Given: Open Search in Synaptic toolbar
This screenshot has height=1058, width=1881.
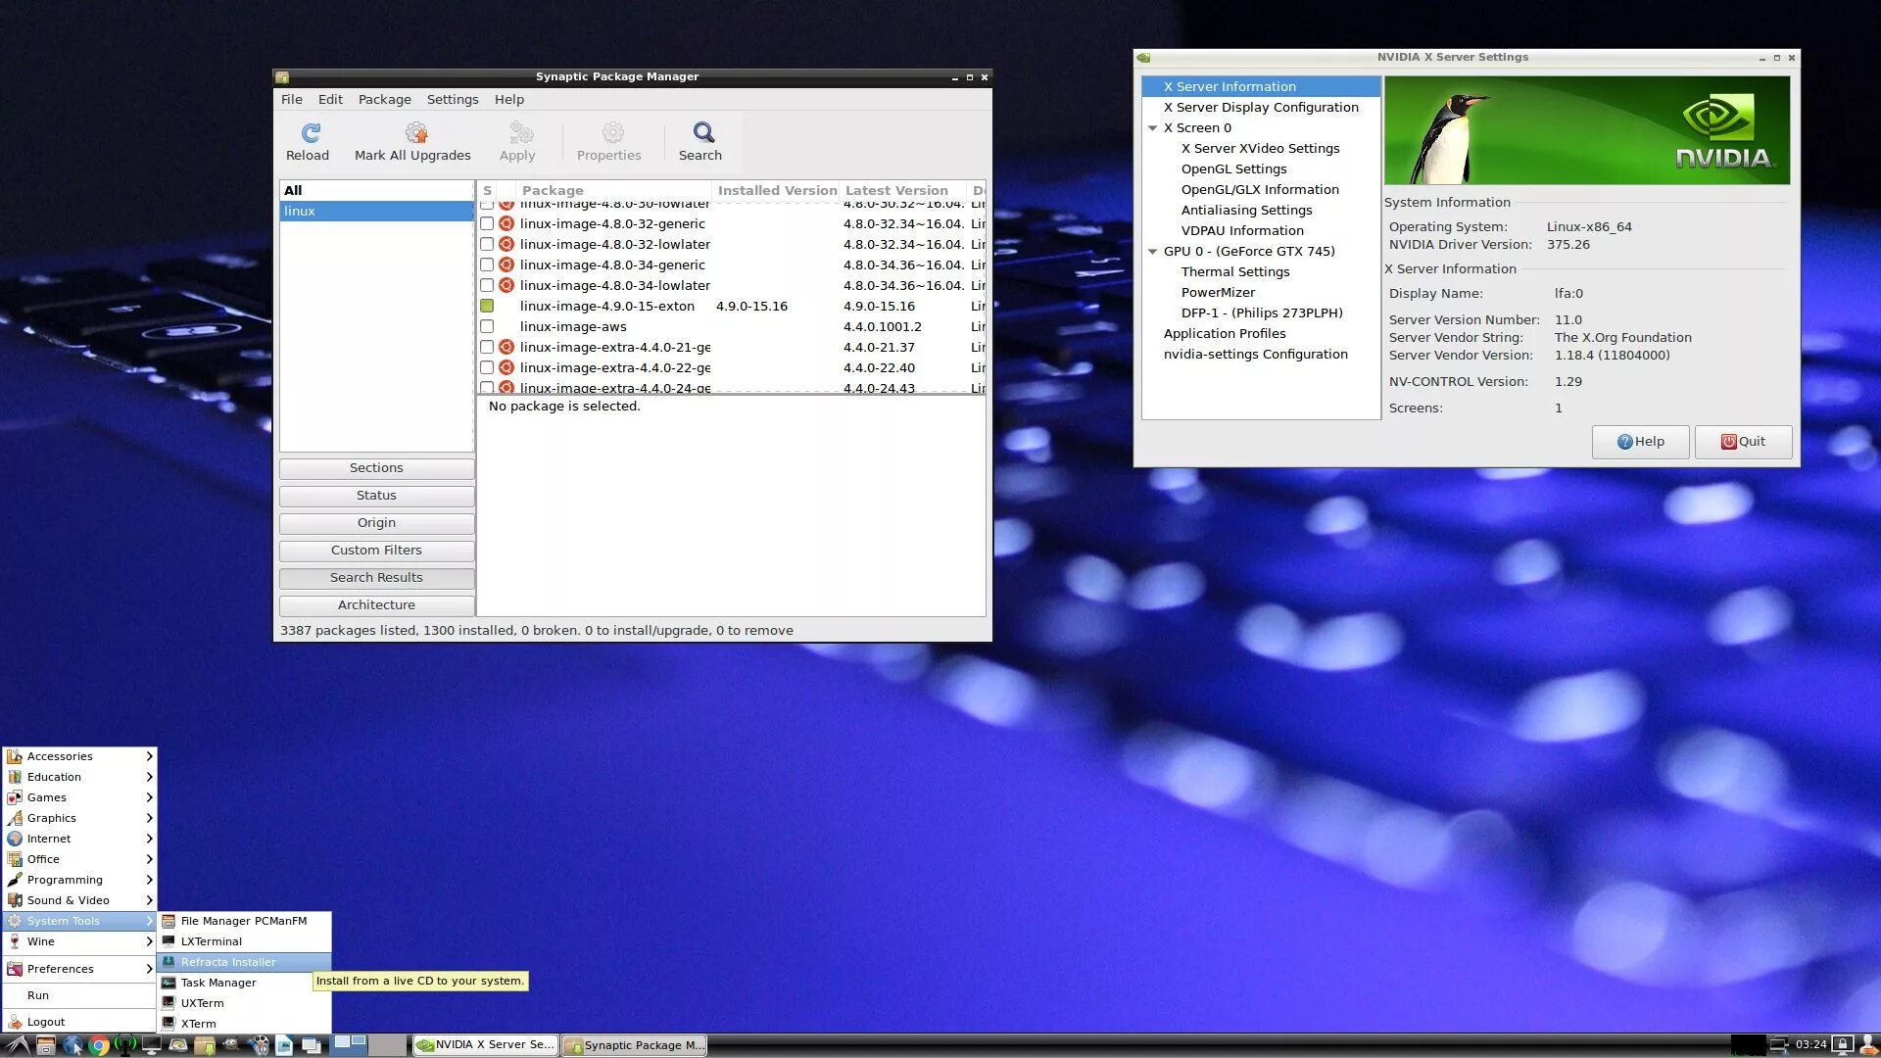Looking at the screenshot, I should pyautogui.click(x=702, y=133).
